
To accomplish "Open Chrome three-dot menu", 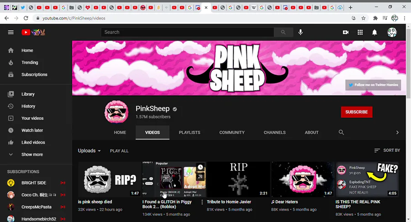I will pos(405,18).
